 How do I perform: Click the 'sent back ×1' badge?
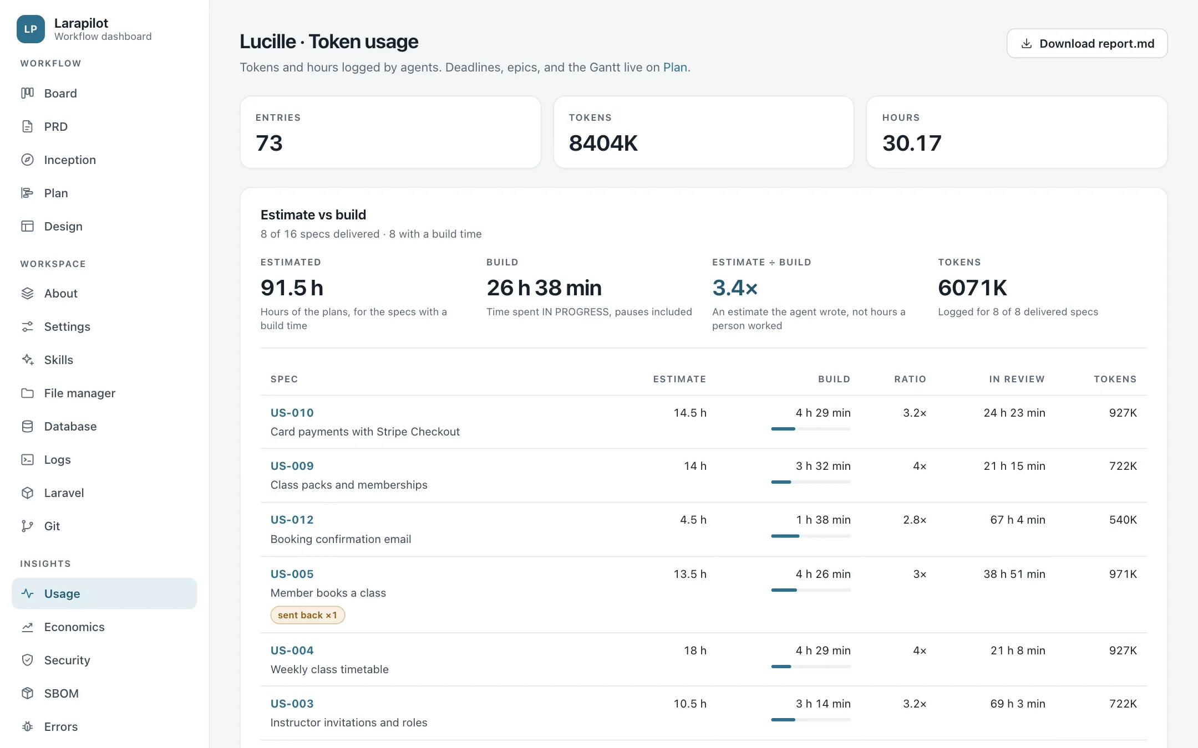(x=307, y=615)
